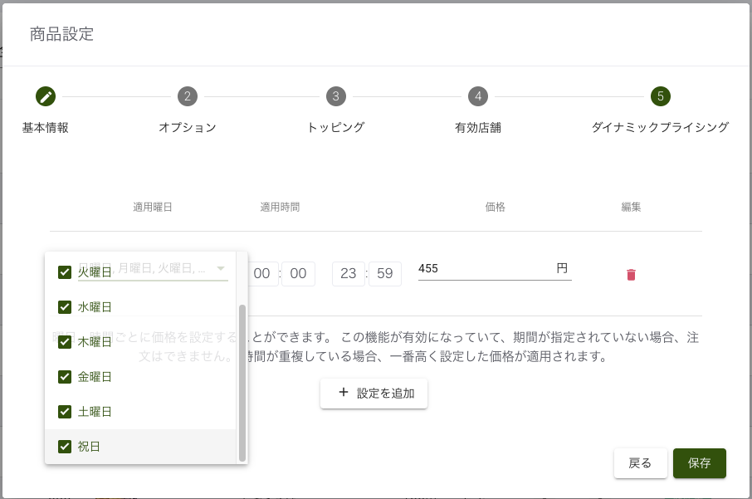Go to step 3 トッピング circle
The image size is (752, 499).
335,96
